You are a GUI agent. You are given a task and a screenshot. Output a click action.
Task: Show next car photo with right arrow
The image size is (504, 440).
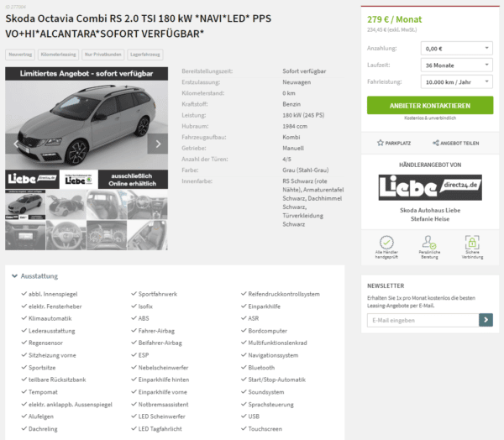(x=158, y=144)
